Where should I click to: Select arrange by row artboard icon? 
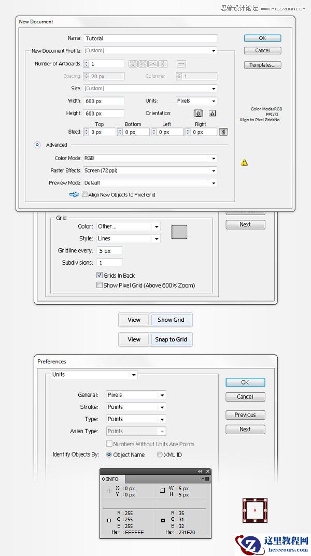click(153, 64)
